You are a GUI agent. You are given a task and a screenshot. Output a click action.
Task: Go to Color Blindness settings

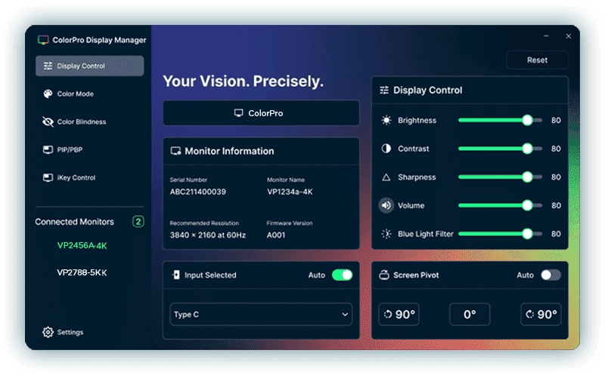(x=81, y=122)
